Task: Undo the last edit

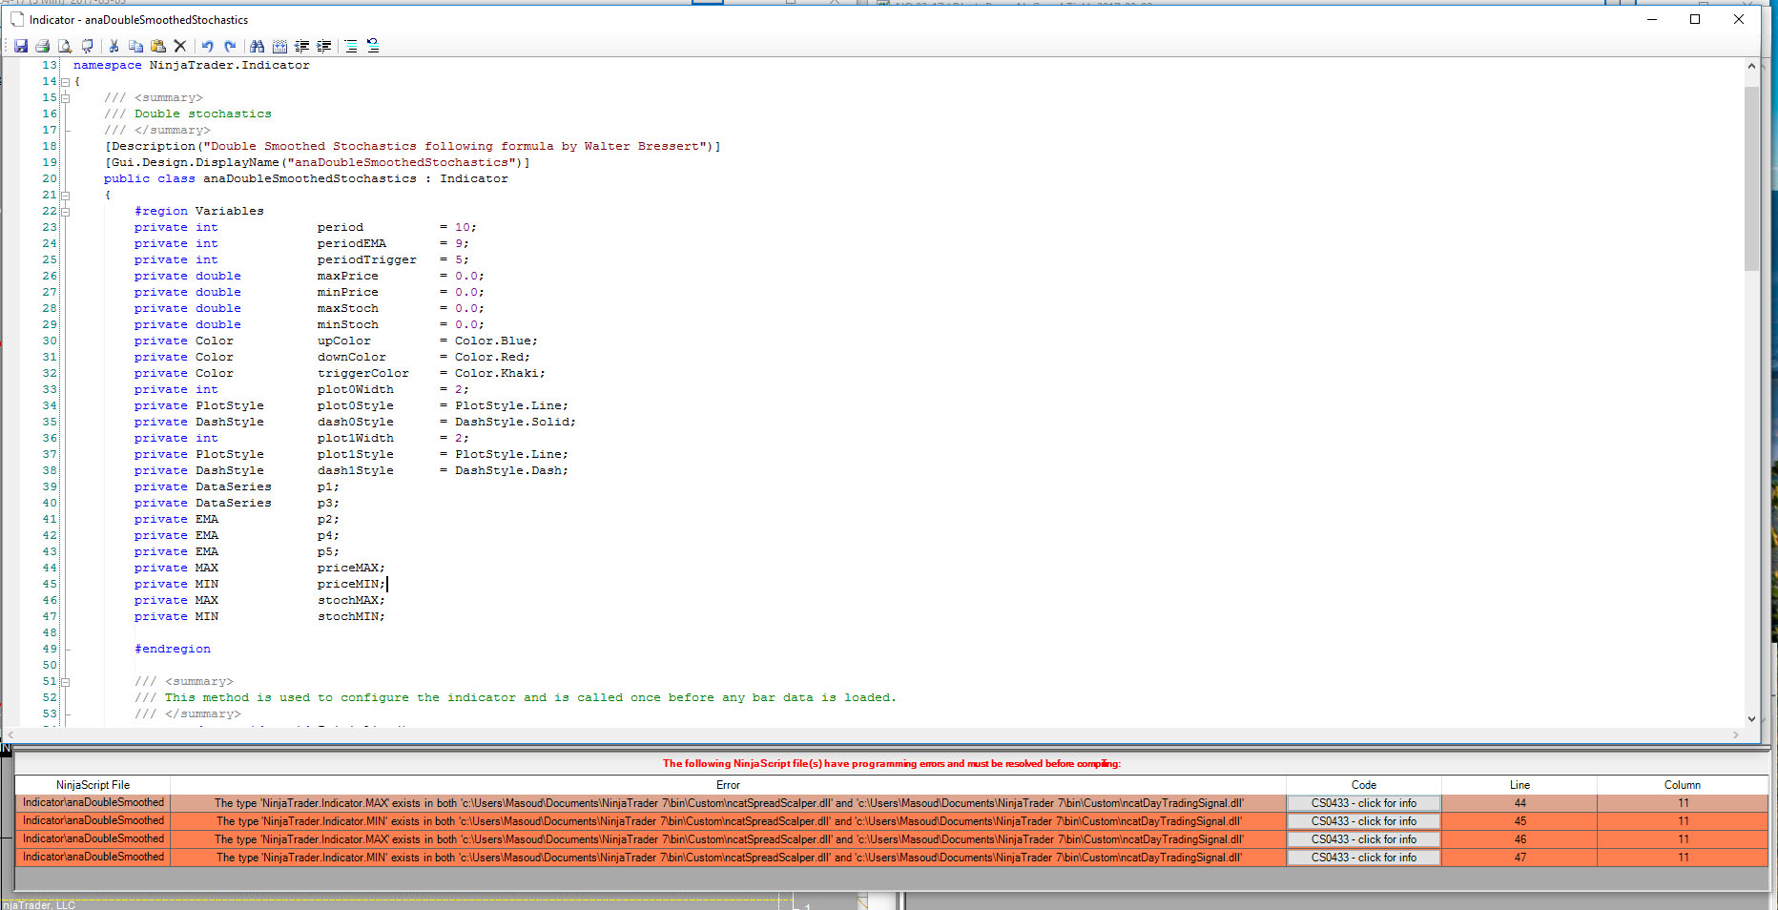Action: 207,46
